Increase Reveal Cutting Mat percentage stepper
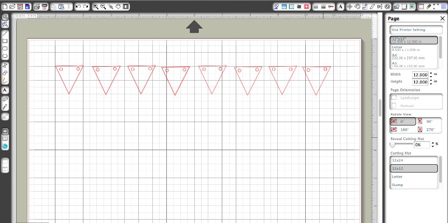The image size is (448, 223). (433, 143)
